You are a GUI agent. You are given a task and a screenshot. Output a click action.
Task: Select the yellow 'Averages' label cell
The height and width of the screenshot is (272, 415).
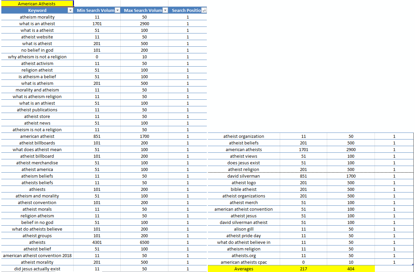tap(244, 269)
